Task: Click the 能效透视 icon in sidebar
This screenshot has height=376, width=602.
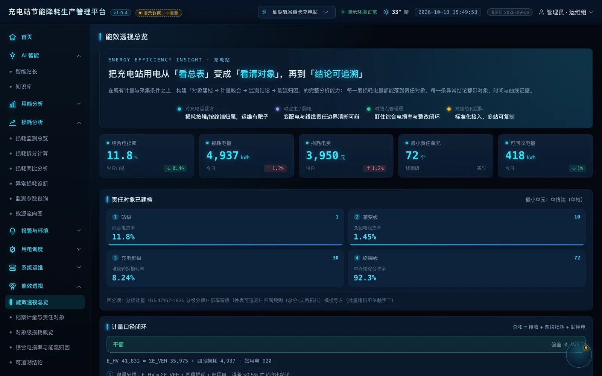Action: [x=12, y=286]
